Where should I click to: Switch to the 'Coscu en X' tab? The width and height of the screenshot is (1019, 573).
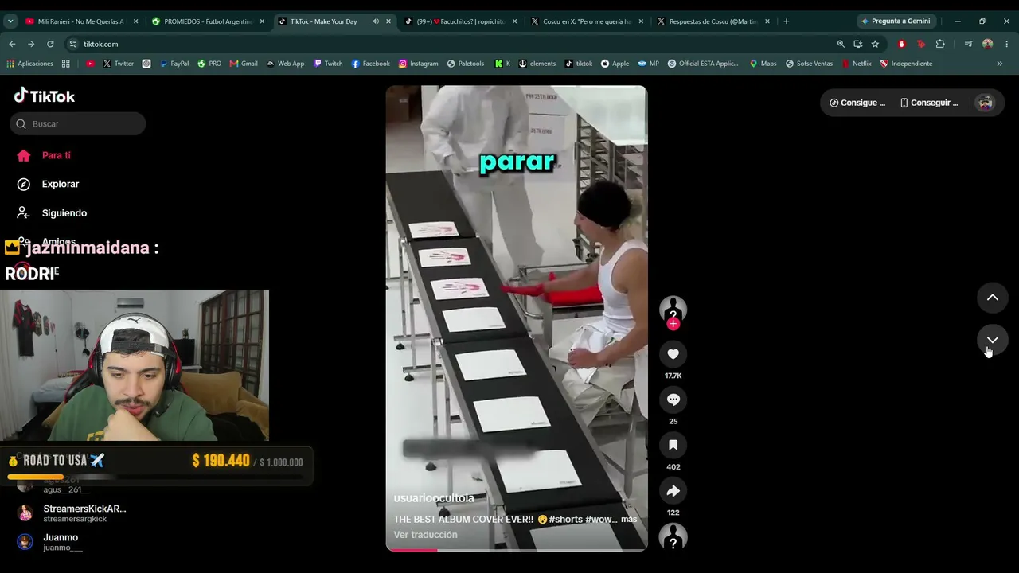587,21
